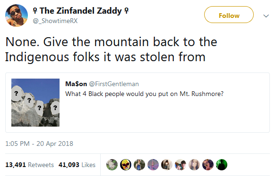This screenshot has height=176, width=276.
Task: Click the purple-toned liker avatar
Action: click(153, 165)
